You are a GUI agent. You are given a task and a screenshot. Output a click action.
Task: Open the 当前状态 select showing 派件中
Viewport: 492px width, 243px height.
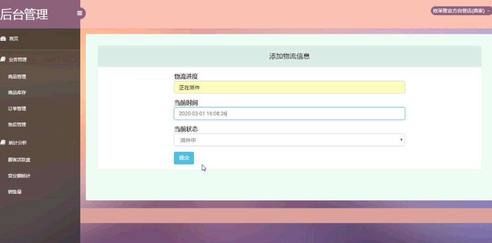[289, 140]
